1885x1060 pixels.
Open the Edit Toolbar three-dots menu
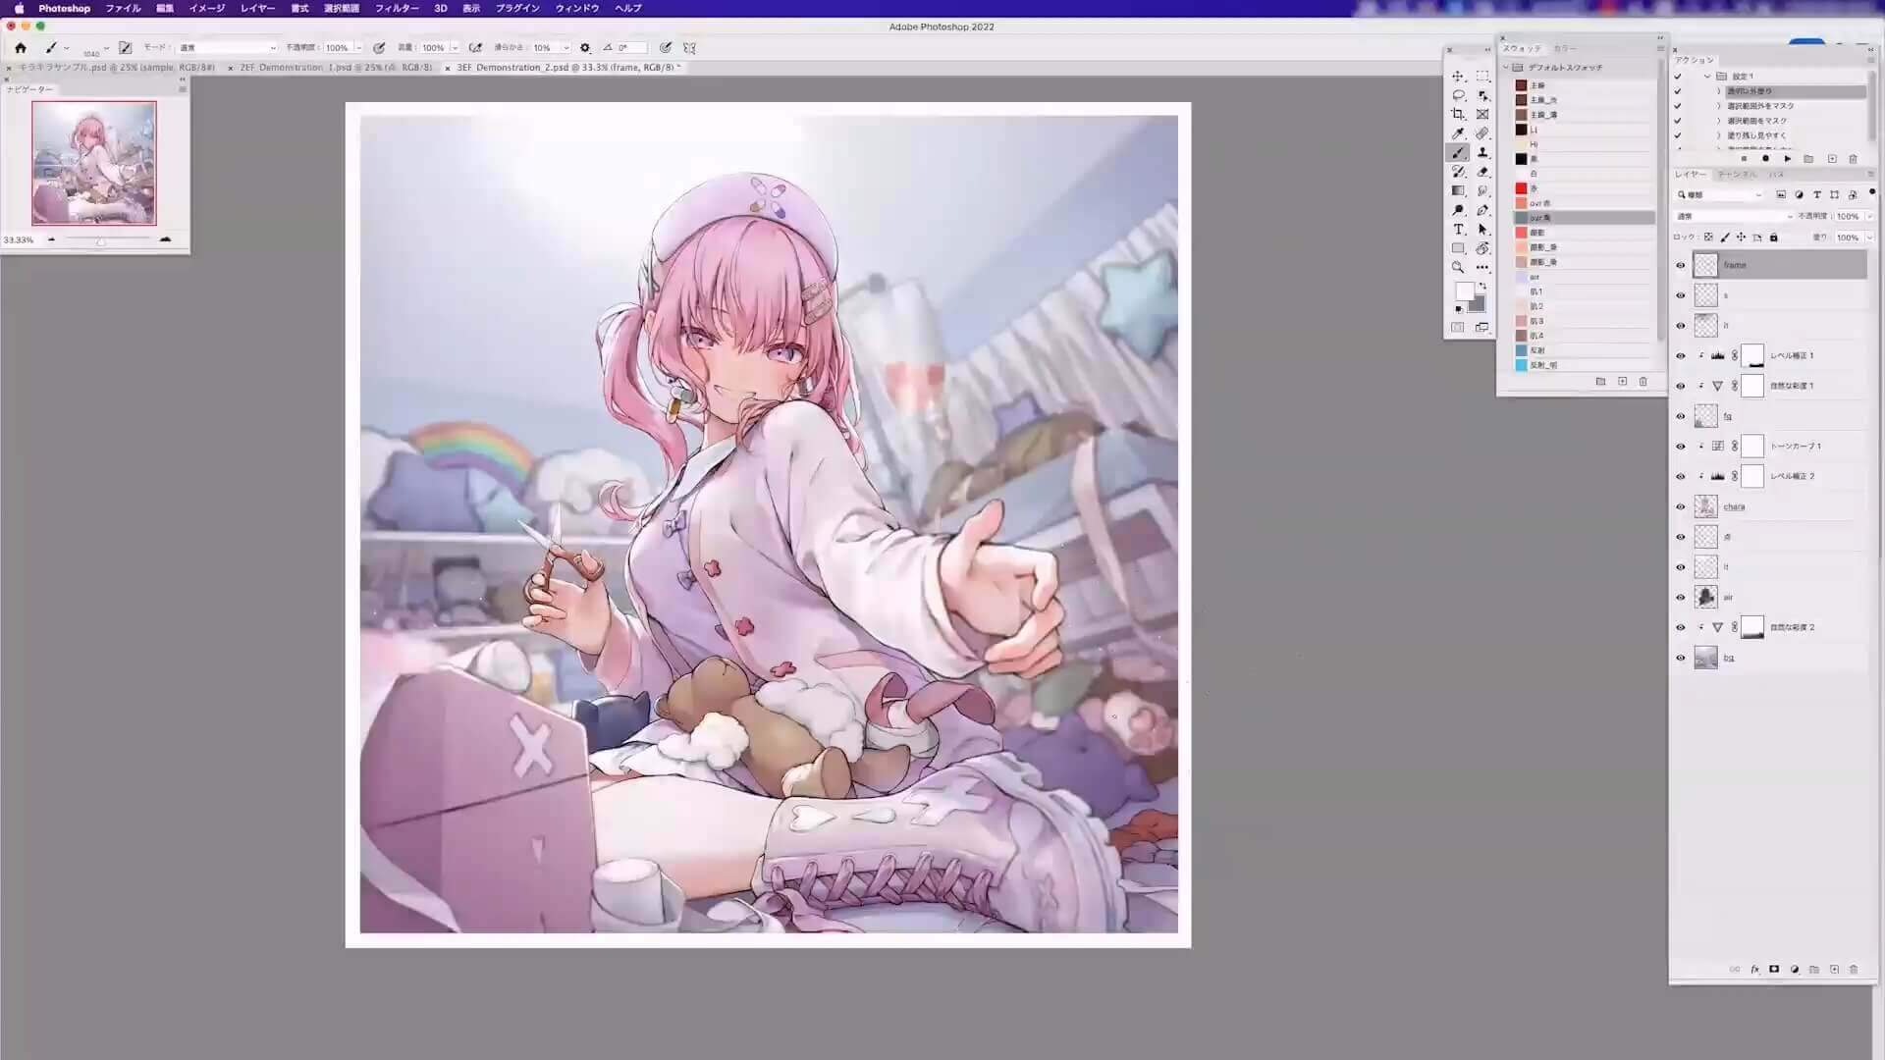pos(1482,268)
